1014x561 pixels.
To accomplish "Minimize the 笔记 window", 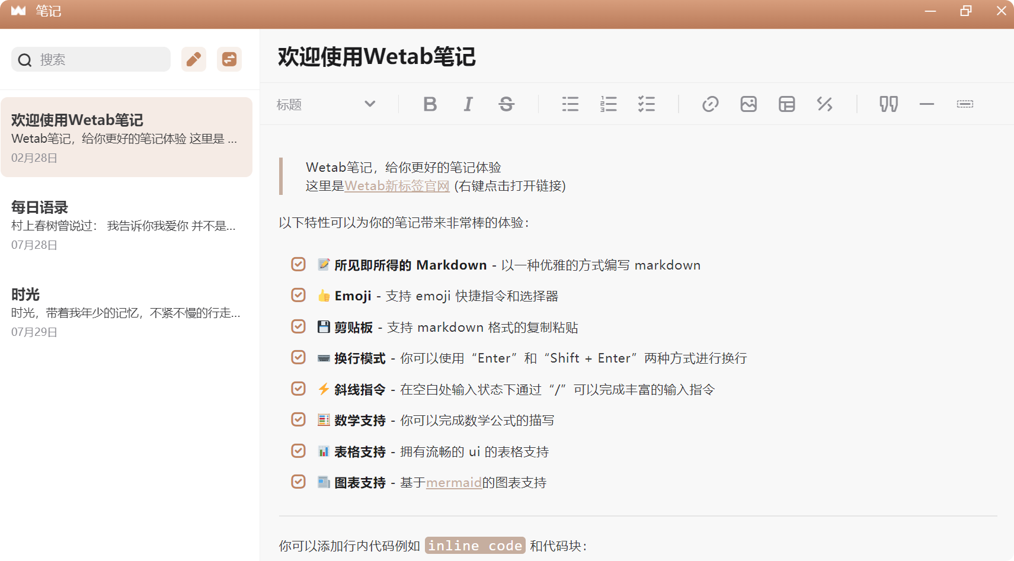I will pyautogui.click(x=930, y=11).
